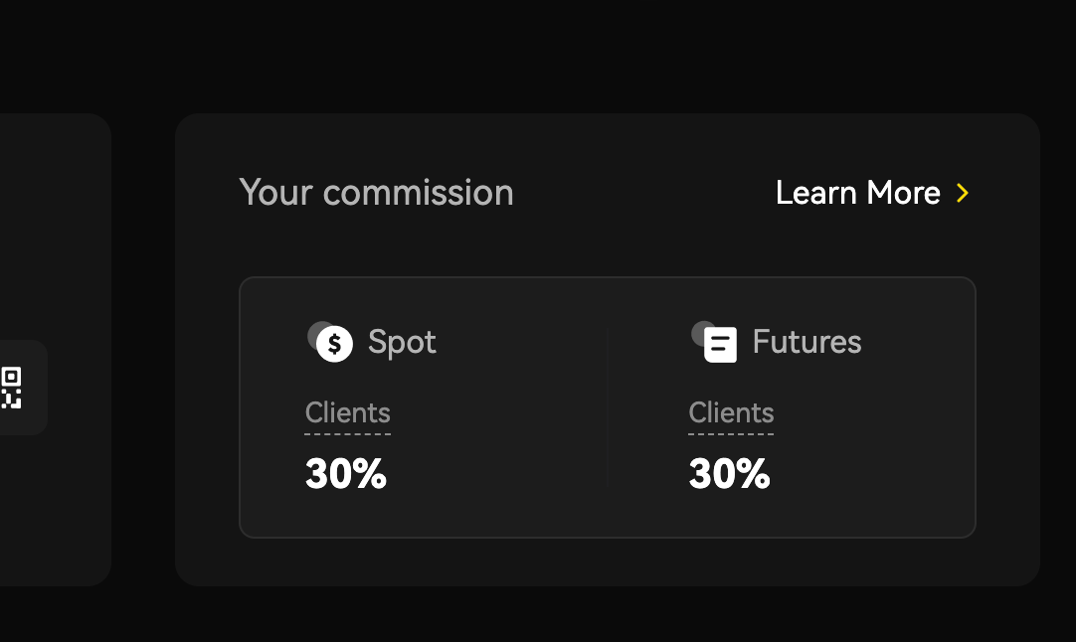Screen dimensions: 1076x642
Task: Click the Spot 30% commission value
Action: (345, 474)
